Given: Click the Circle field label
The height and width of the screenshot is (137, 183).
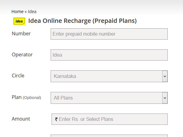Looking at the screenshot, I should tap(18, 76).
